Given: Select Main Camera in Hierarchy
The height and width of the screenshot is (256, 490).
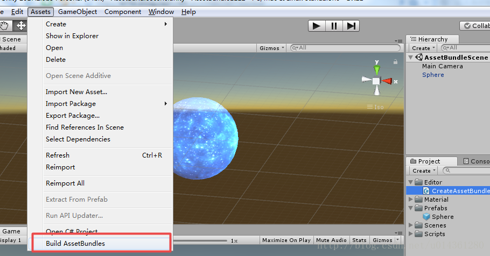Looking at the screenshot, I should pyautogui.click(x=442, y=66).
